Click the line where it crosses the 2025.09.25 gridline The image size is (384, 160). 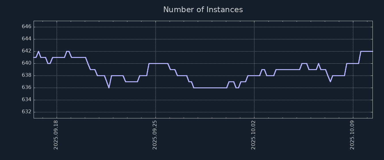[x=156, y=63]
